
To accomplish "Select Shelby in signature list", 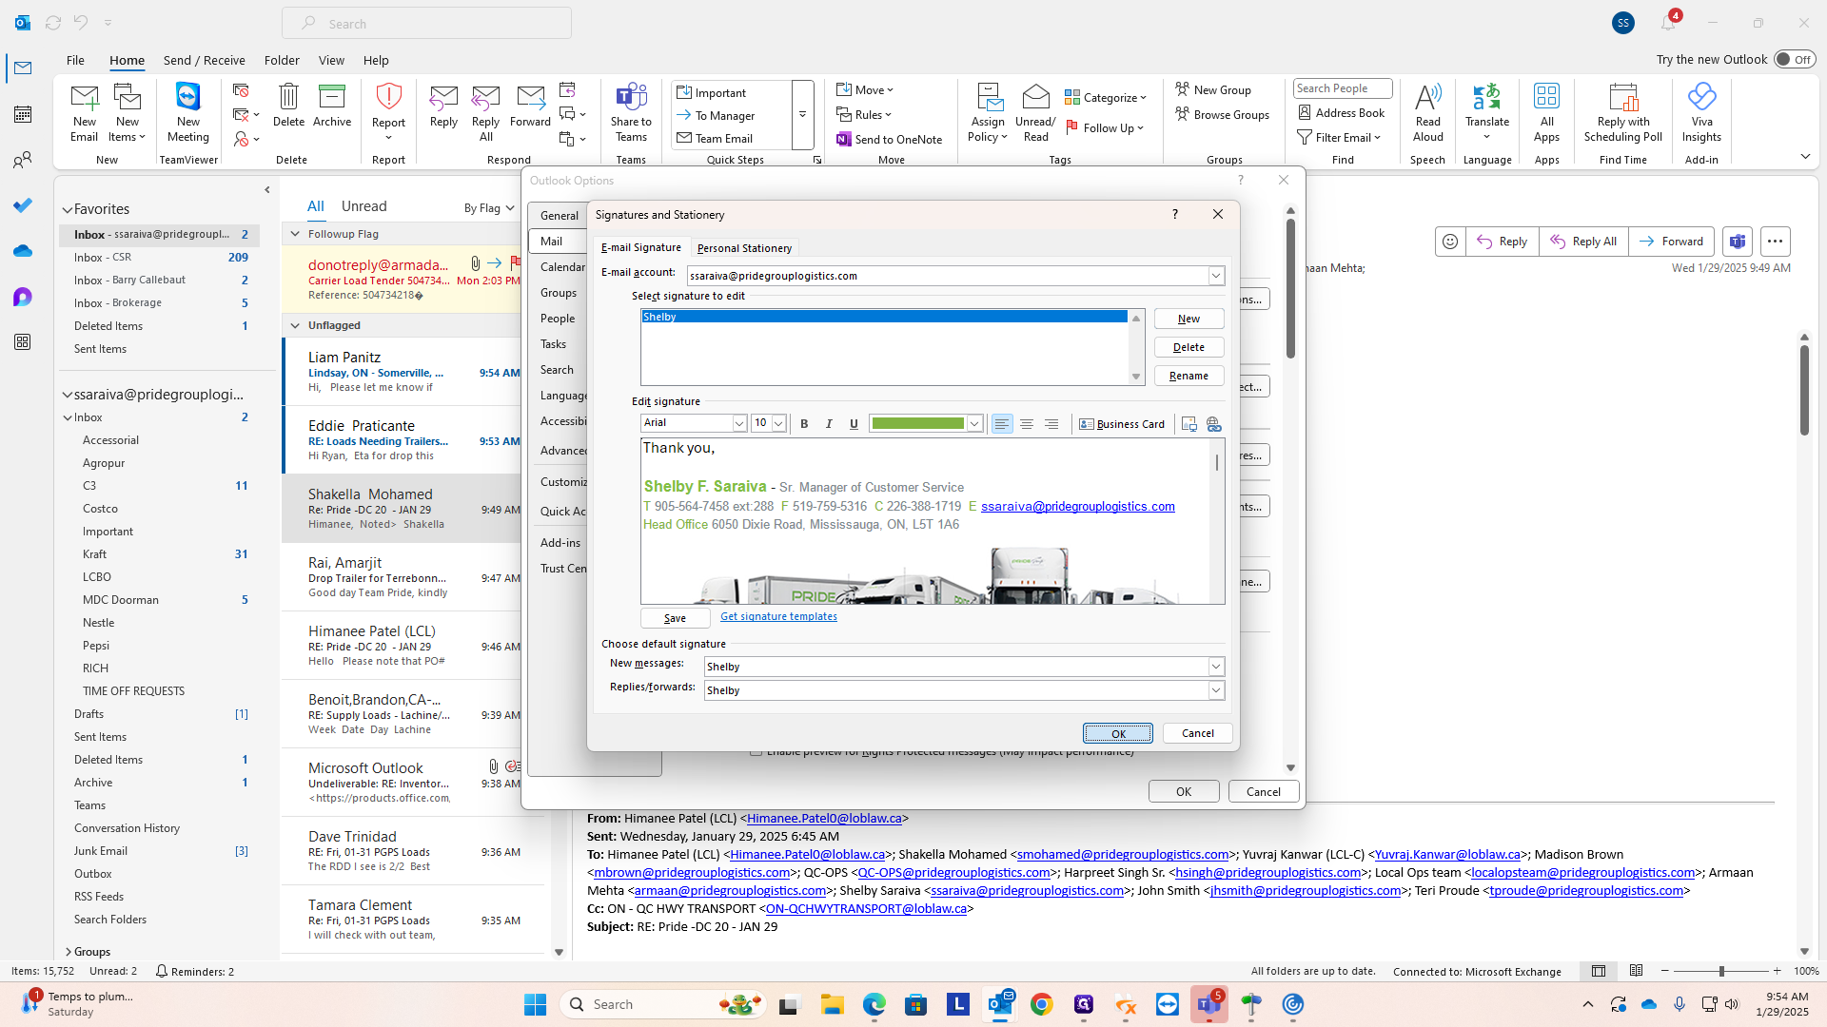I will 884,317.
